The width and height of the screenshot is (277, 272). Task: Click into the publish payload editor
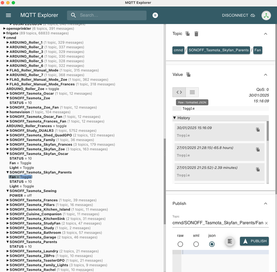[226, 261]
